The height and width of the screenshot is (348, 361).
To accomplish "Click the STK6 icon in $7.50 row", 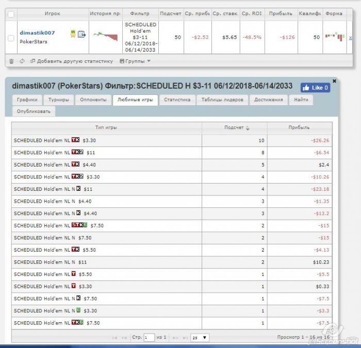I will coord(79,225).
